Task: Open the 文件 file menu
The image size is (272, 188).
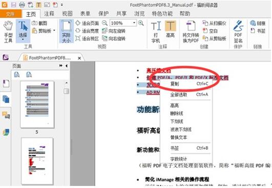Action: 11,14
